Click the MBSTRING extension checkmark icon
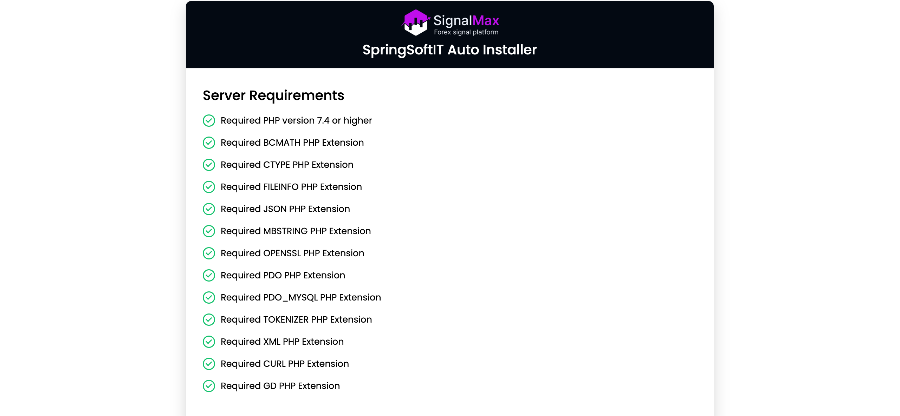Image resolution: width=900 pixels, height=416 pixels. [209, 231]
